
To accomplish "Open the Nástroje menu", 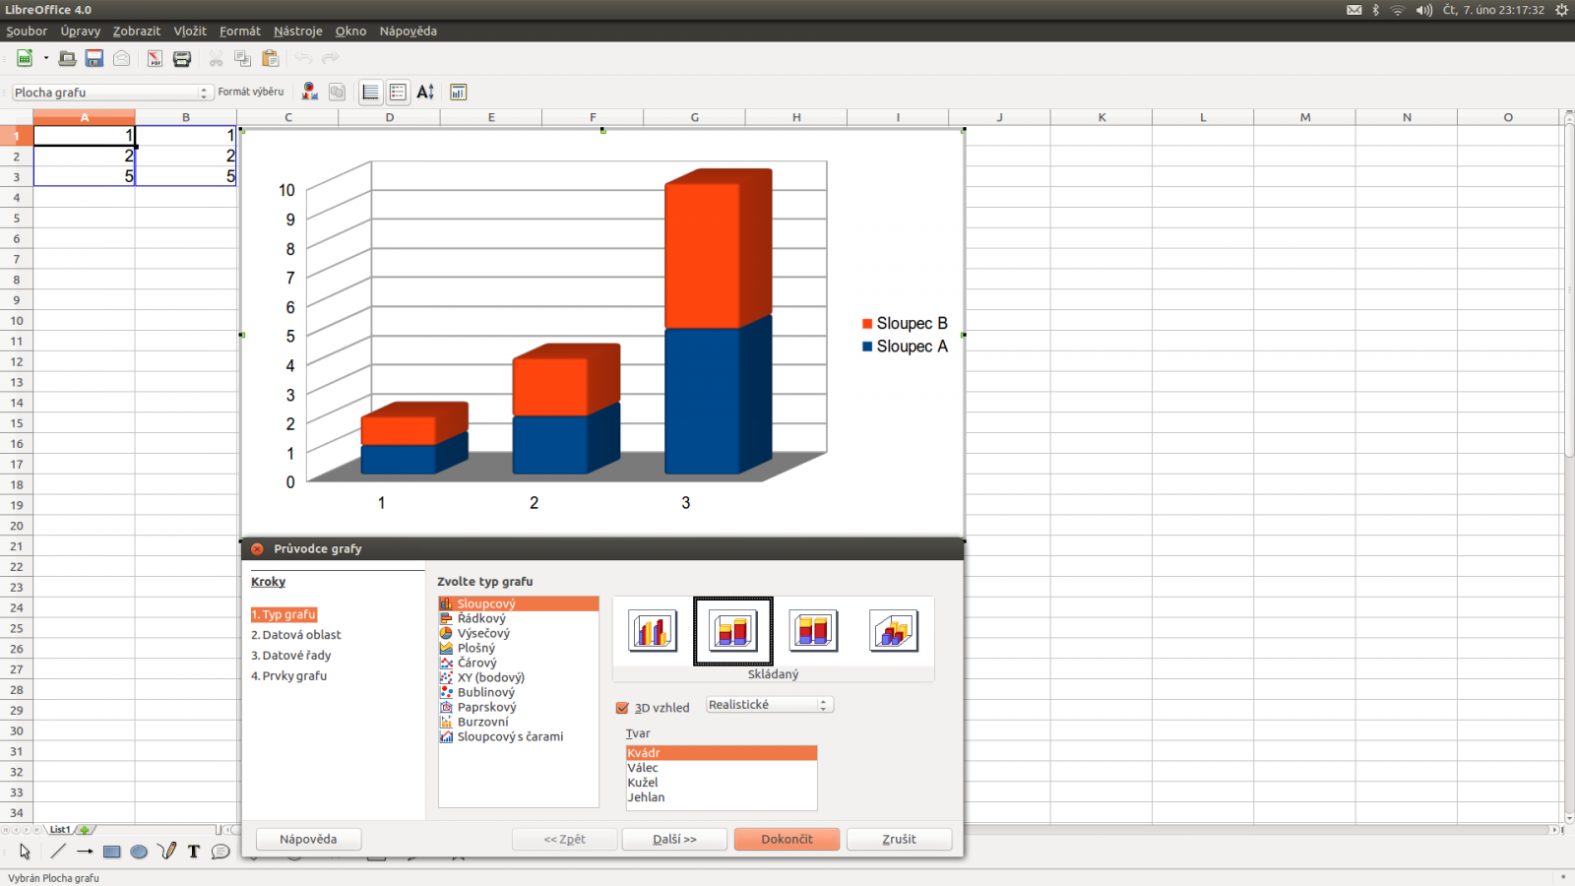I will pos(297,31).
